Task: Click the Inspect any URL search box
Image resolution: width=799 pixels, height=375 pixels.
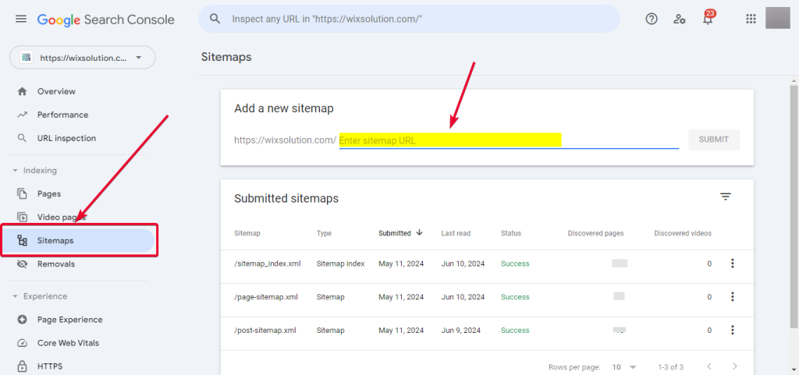Action: 409,19
